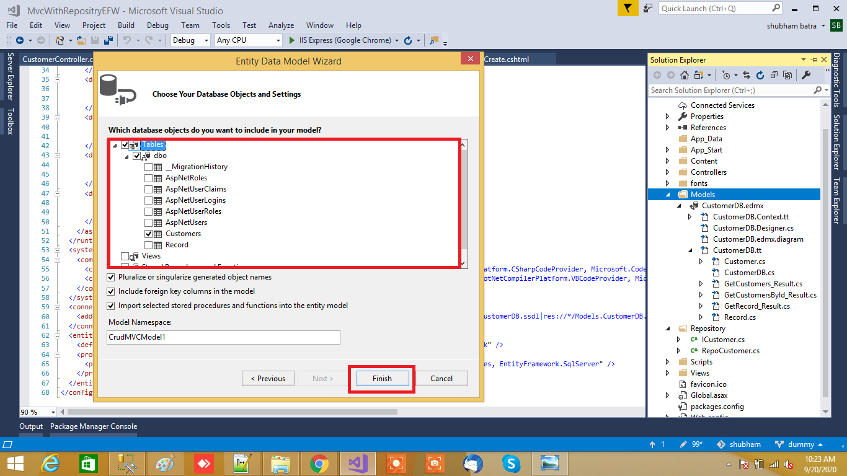Screen dimensions: 847x476
Task: Uncheck the Customers table checkbox
Action: (x=148, y=234)
